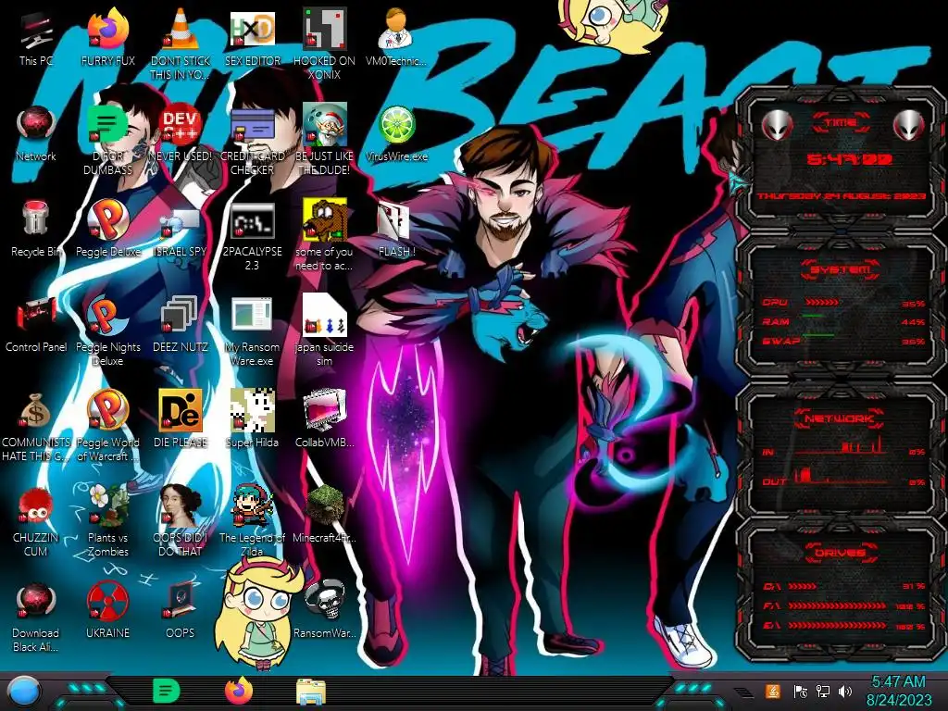Launch Super Hilda pixel icon
This screenshot has height=711, width=948.
click(x=252, y=420)
